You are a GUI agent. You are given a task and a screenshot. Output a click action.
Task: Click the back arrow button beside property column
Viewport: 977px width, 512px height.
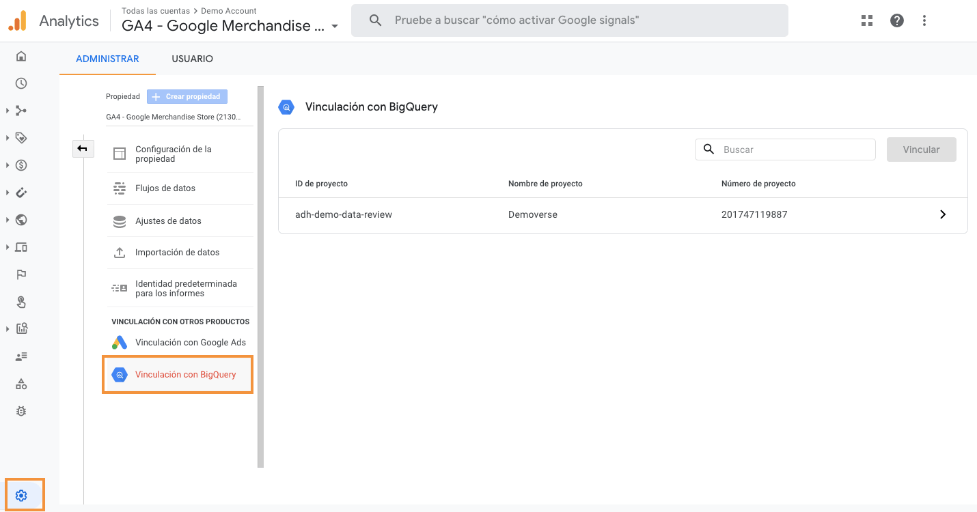[x=83, y=148]
